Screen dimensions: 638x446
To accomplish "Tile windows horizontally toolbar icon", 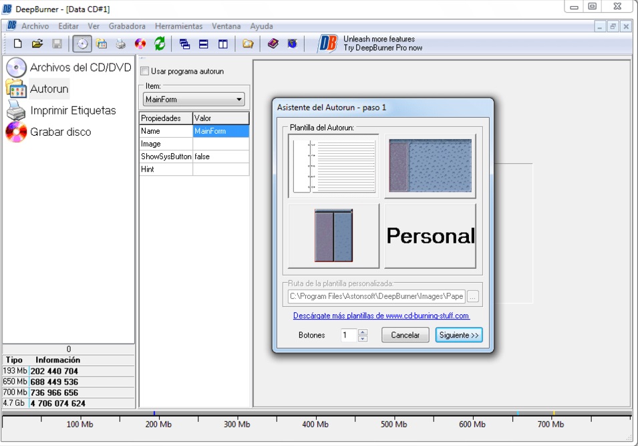I will 204,44.
